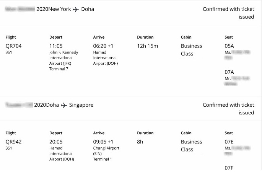
Task: Click Doha to Singapore route heading
Action: [63, 105]
